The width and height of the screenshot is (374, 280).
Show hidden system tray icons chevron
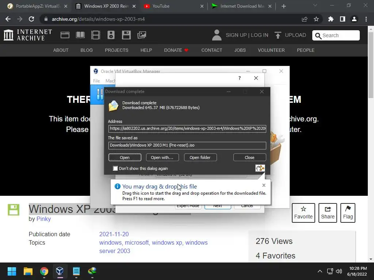[320, 271]
